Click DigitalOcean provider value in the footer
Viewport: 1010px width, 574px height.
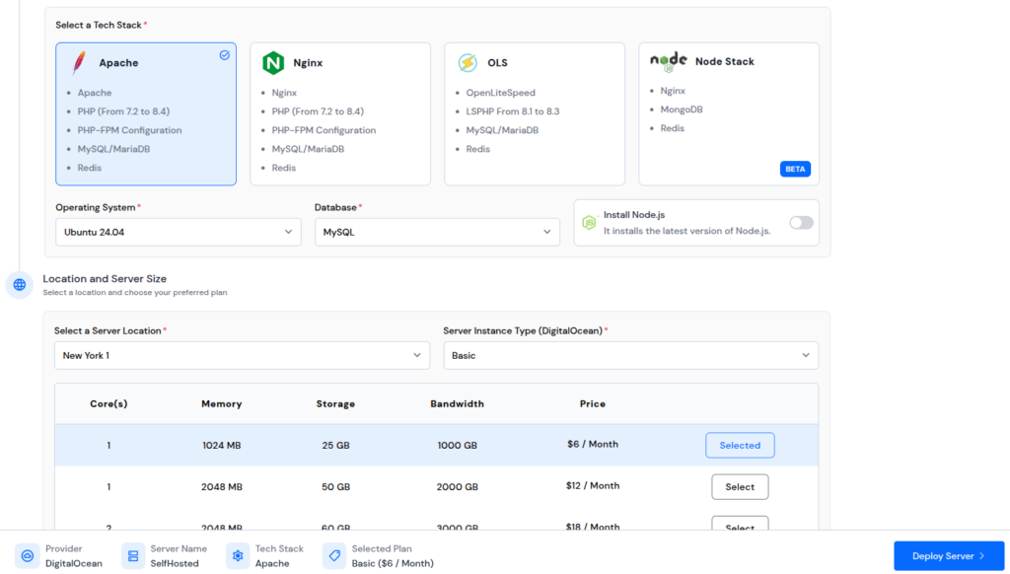point(73,564)
